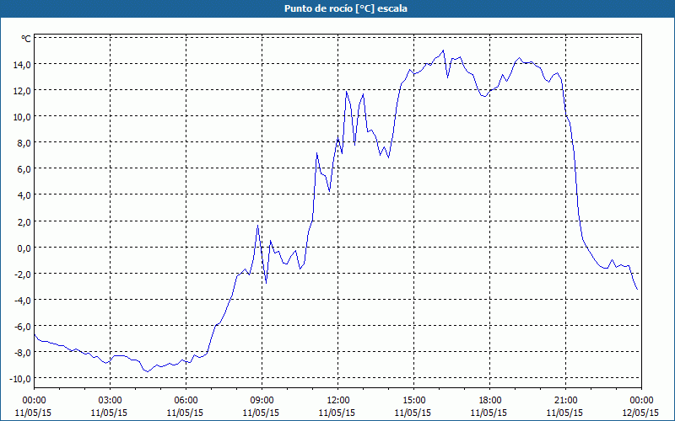Click the 11/05/15 date under 03:00

tap(110, 413)
